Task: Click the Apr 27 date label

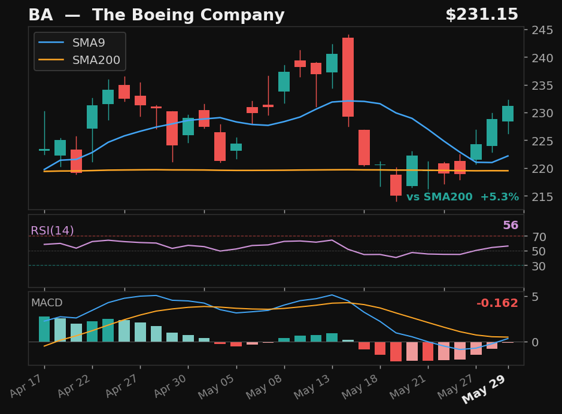Action: tap(122, 386)
